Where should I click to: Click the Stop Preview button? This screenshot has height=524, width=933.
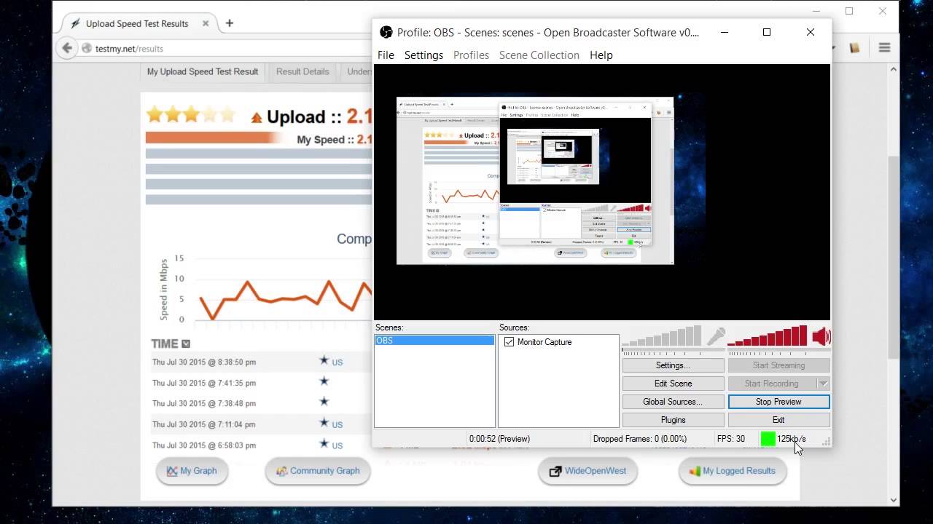pos(778,402)
